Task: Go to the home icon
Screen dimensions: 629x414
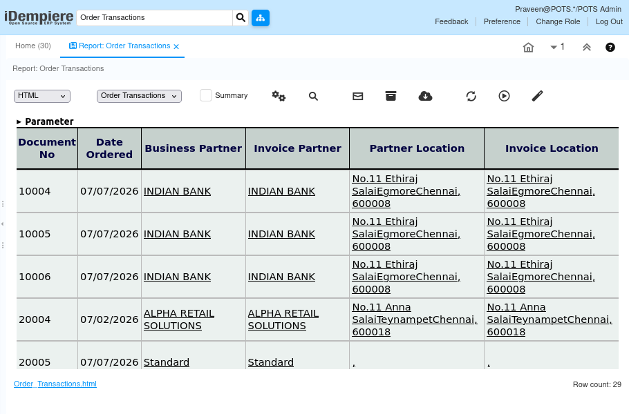Action: point(528,47)
